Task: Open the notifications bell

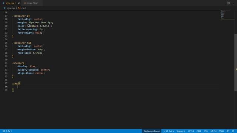Action: pos(233,131)
